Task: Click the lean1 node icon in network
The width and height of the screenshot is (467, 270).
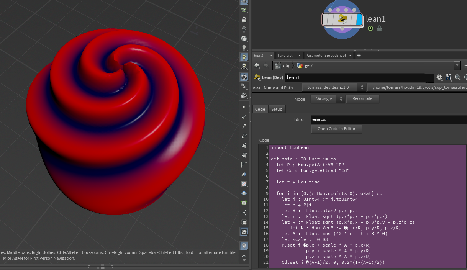Action: pyautogui.click(x=342, y=19)
